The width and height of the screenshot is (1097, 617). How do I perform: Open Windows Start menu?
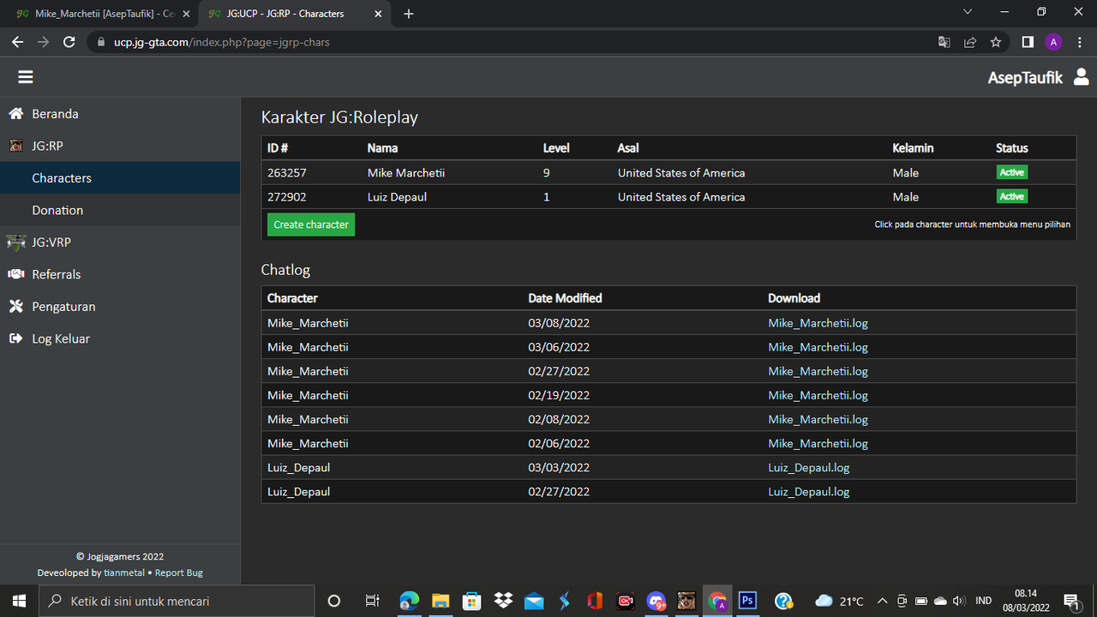tap(19, 601)
